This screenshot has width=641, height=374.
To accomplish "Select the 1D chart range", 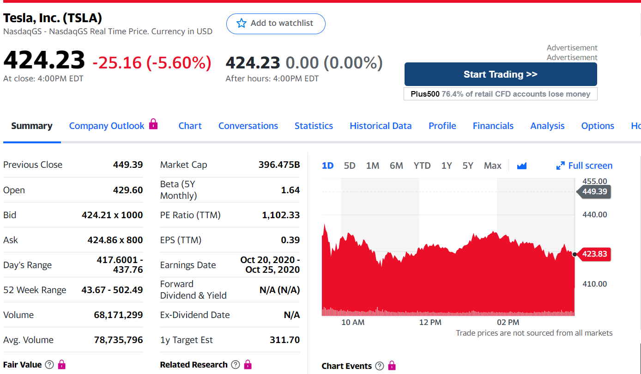I will tap(327, 166).
